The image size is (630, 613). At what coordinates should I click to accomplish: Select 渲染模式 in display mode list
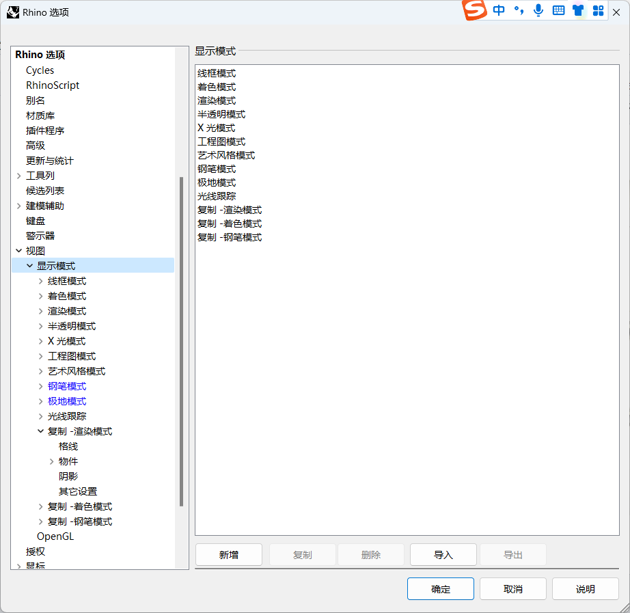pos(217,100)
